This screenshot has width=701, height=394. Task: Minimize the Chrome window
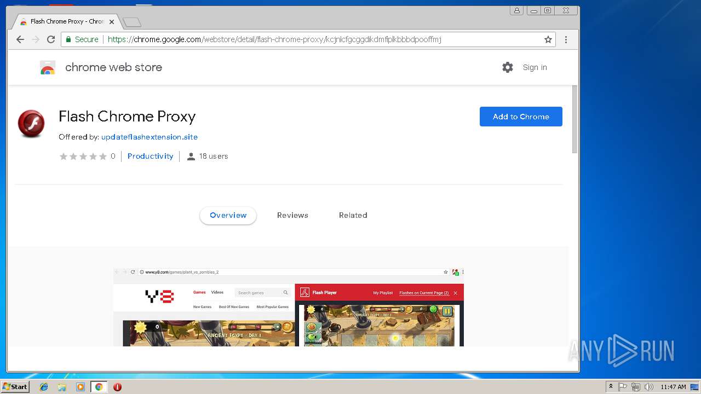point(533,10)
